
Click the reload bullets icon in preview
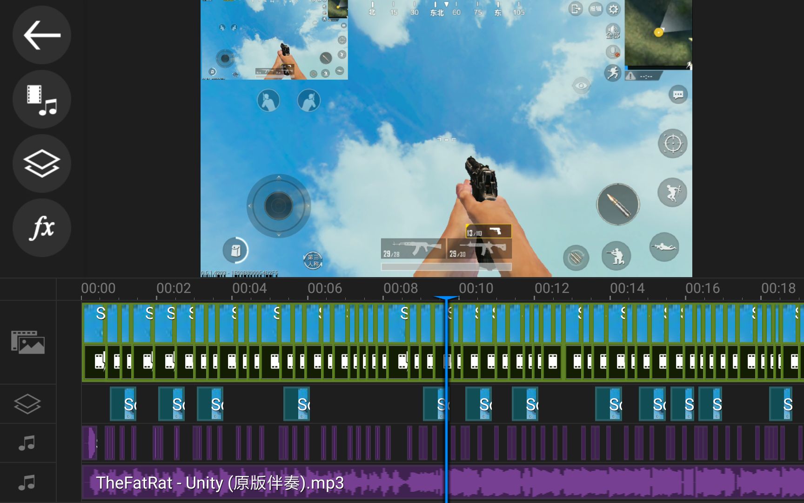point(576,258)
